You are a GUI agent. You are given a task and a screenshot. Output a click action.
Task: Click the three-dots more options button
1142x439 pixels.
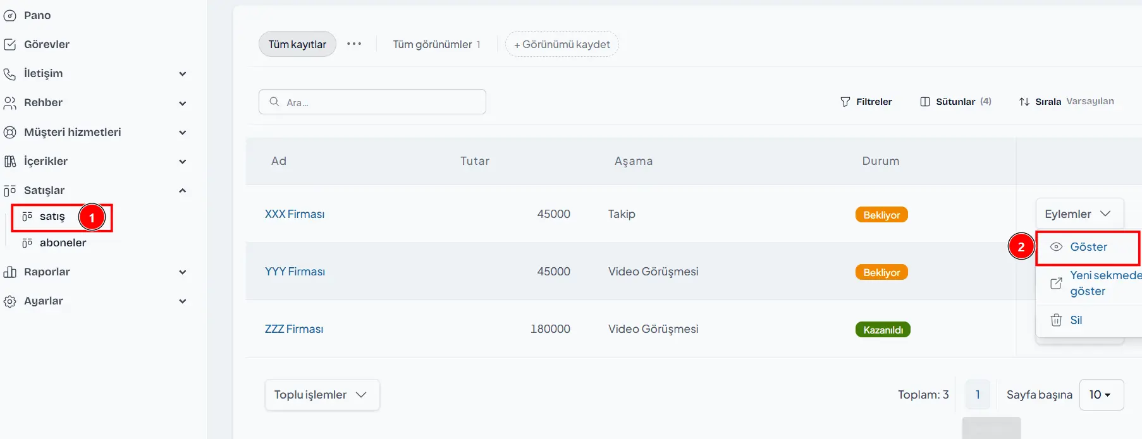(354, 44)
